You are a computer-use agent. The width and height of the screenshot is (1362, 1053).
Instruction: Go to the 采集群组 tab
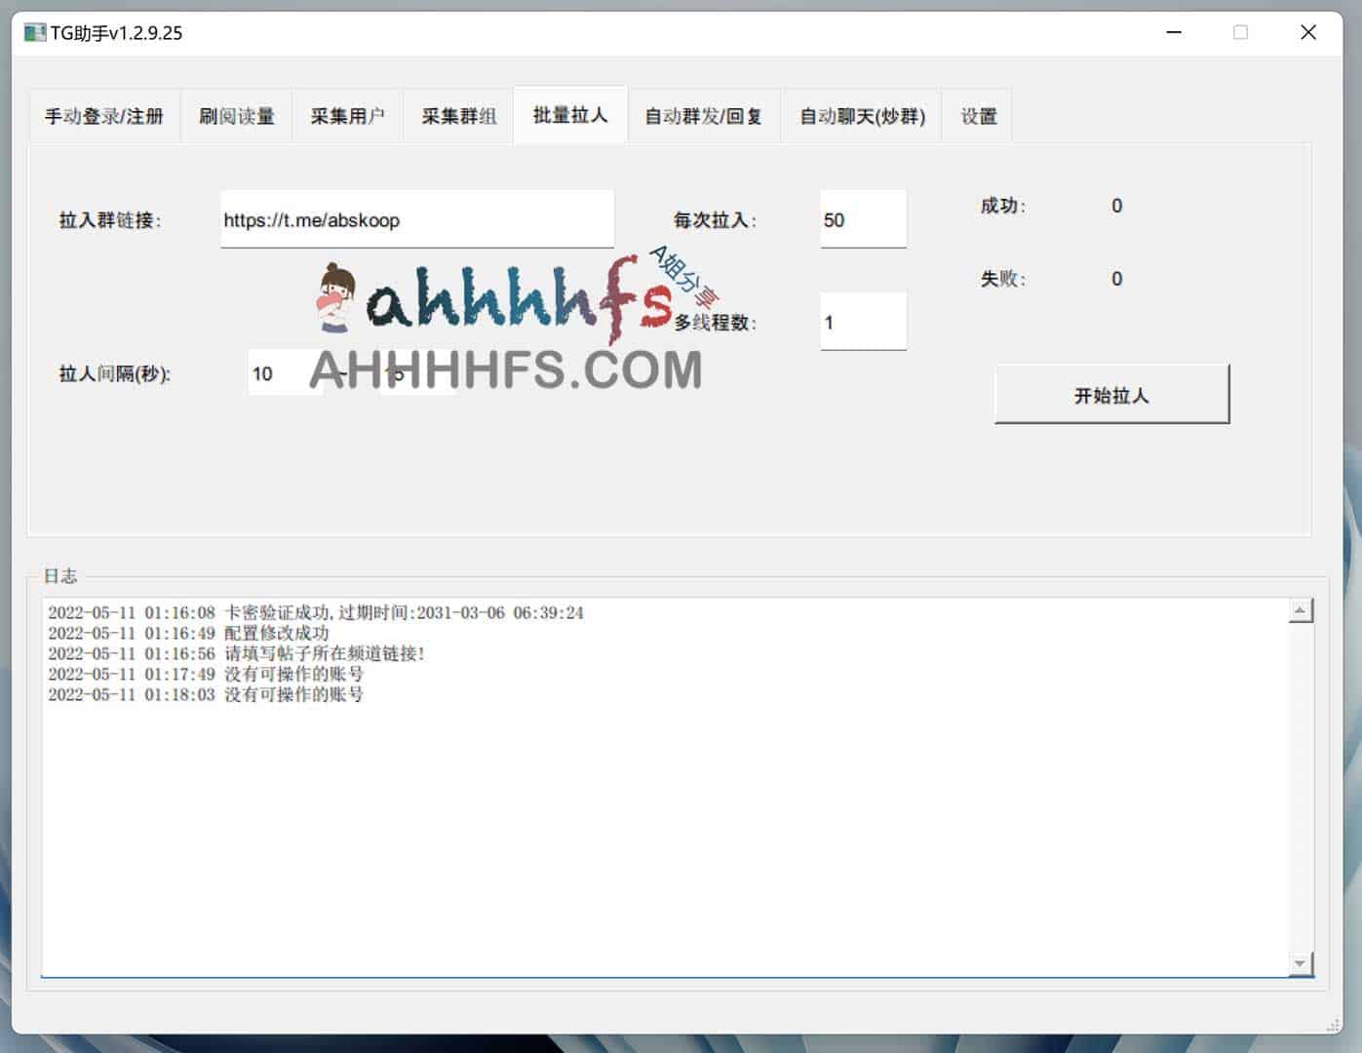(459, 116)
